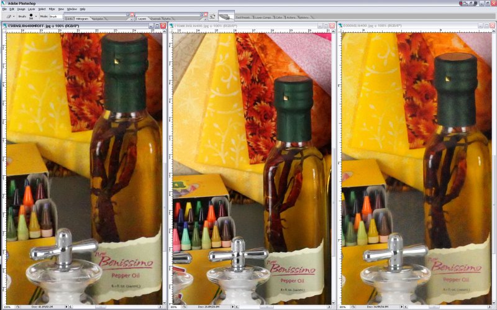Open the Histogram palette options arrow
497x310 pixels.
[132, 19]
